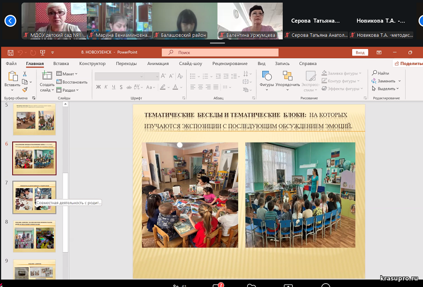Open the Выделить dropdown
The width and height of the screenshot is (423, 287).
coord(386,88)
